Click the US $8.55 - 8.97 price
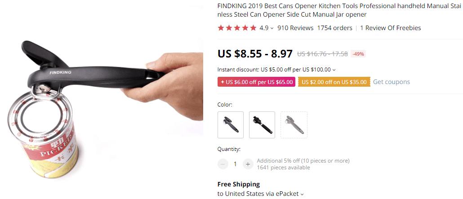Image resolution: width=463 pixels, height=199 pixels. [255, 54]
